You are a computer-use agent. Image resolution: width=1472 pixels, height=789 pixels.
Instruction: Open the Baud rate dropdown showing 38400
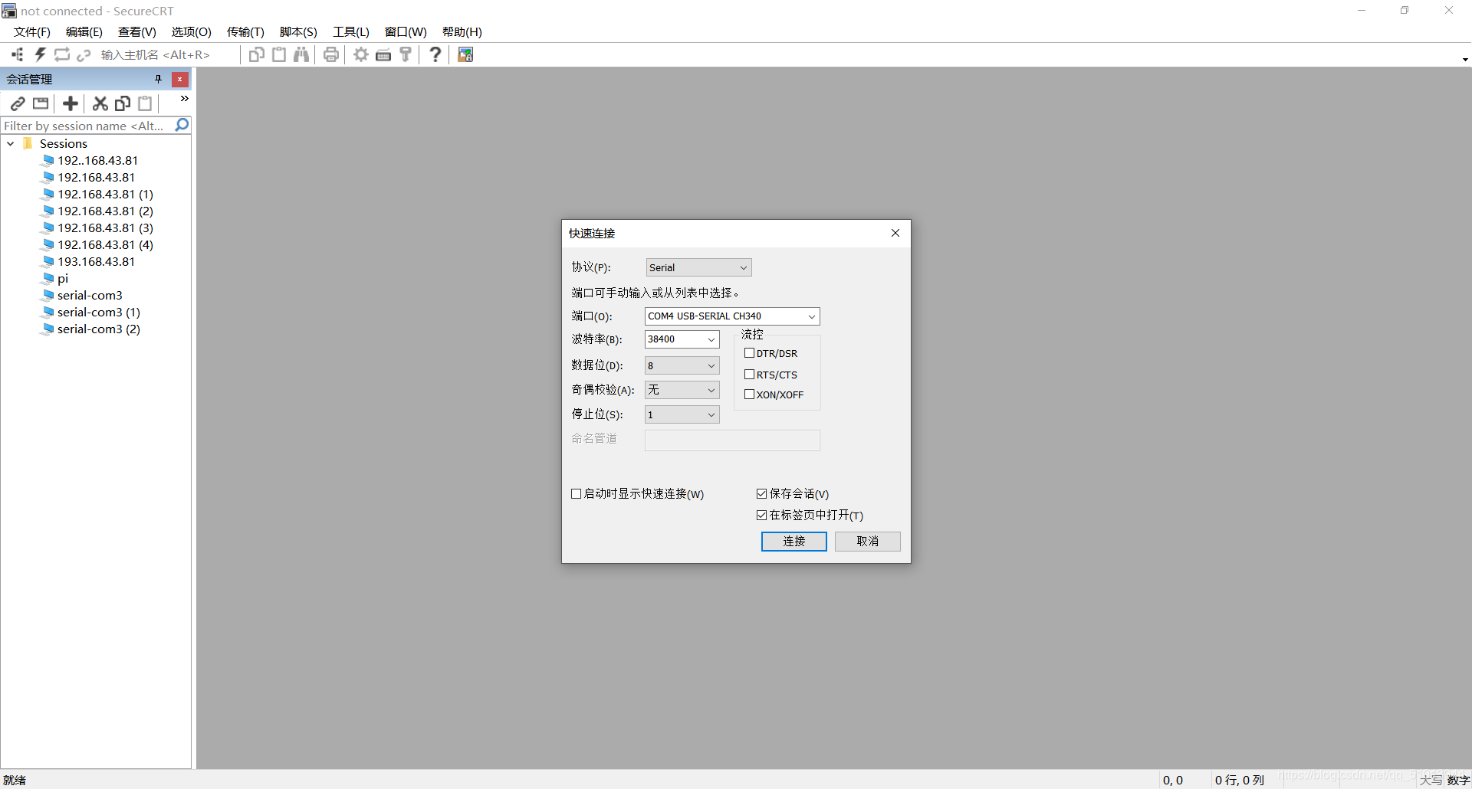[682, 339]
